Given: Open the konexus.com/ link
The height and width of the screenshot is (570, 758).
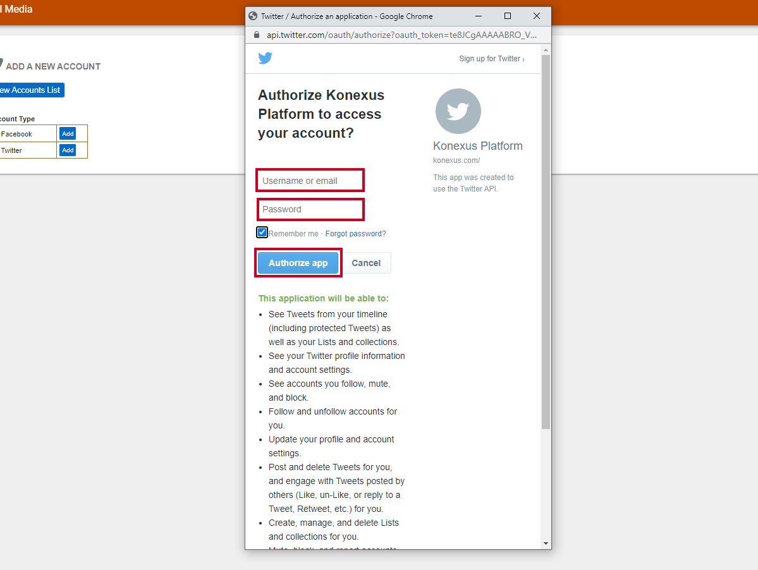Looking at the screenshot, I should tap(456, 161).
